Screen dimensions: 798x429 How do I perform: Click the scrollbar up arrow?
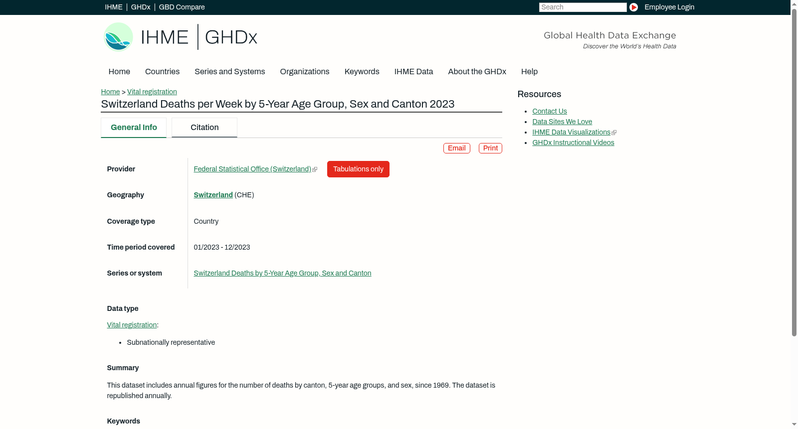point(794,3)
